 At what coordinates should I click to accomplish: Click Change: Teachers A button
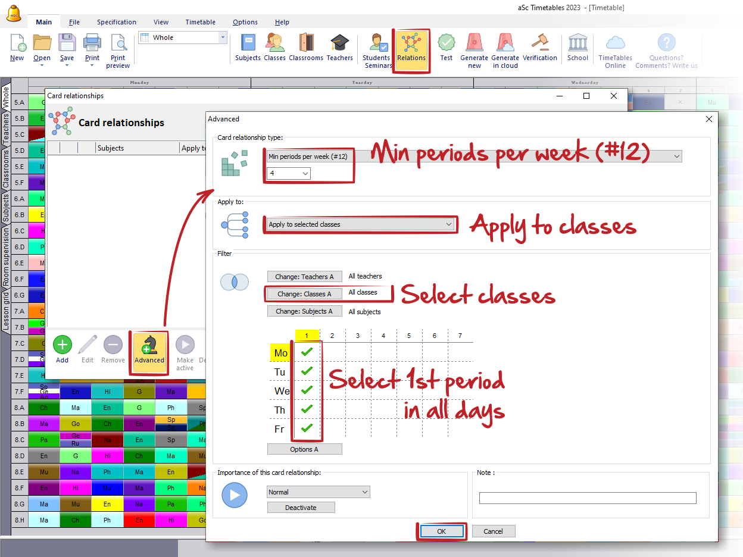304,277
